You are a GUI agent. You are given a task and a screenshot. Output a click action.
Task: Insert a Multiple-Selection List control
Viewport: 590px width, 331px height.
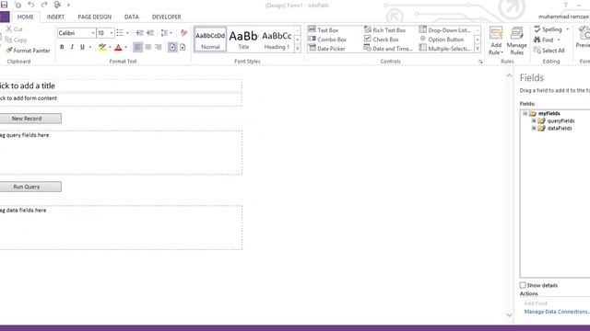pos(444,49)
